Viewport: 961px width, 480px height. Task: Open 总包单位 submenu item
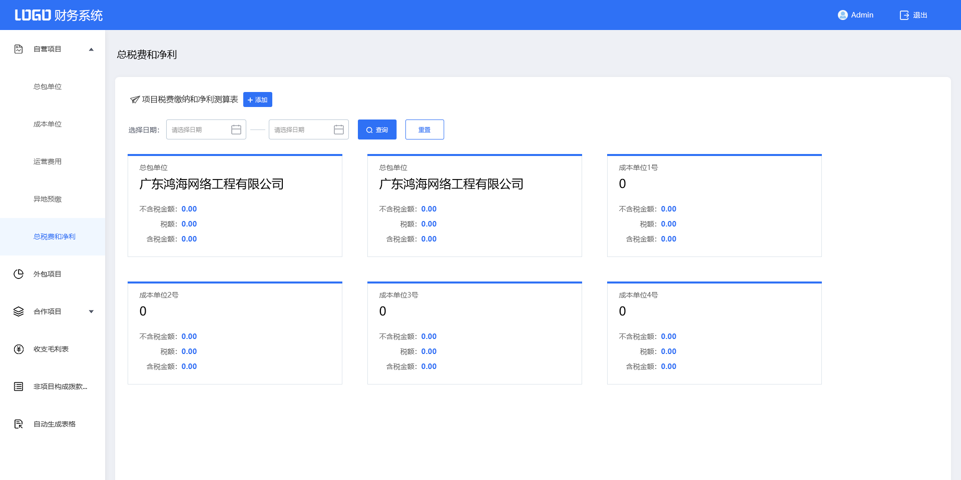click(x=48, y=86)
